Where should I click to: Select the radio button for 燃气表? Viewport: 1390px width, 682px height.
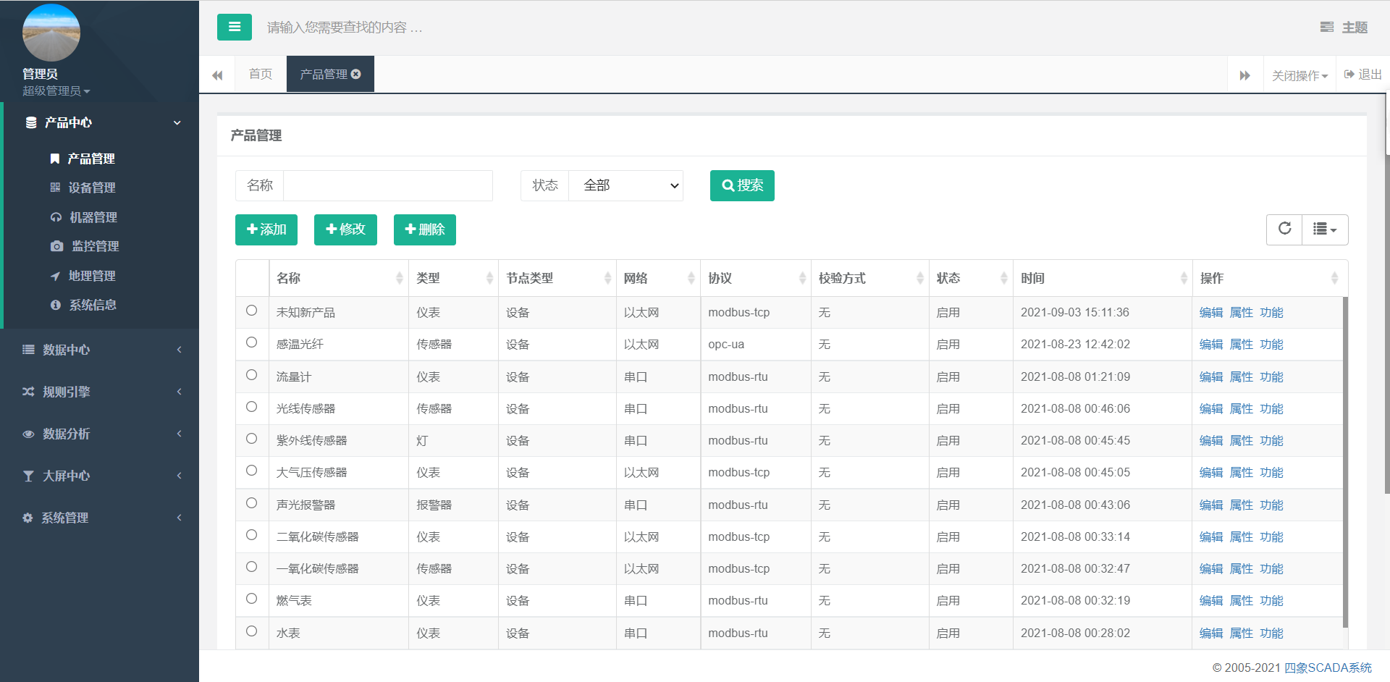[251, 599]
